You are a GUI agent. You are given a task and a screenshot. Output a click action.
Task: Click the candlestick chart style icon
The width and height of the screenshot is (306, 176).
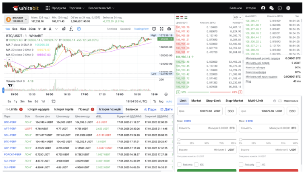62,29
